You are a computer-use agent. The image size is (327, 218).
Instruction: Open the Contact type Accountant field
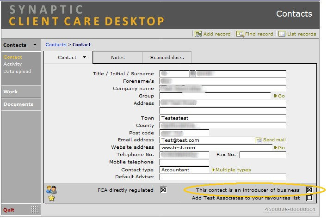pos(184,170)
